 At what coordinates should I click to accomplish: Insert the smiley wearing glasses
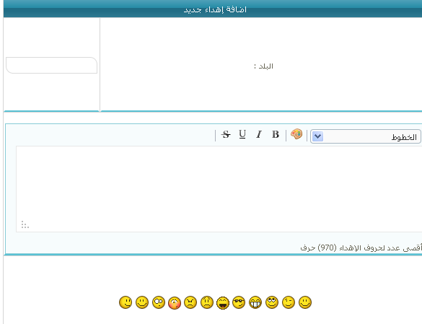pos(239,302)
